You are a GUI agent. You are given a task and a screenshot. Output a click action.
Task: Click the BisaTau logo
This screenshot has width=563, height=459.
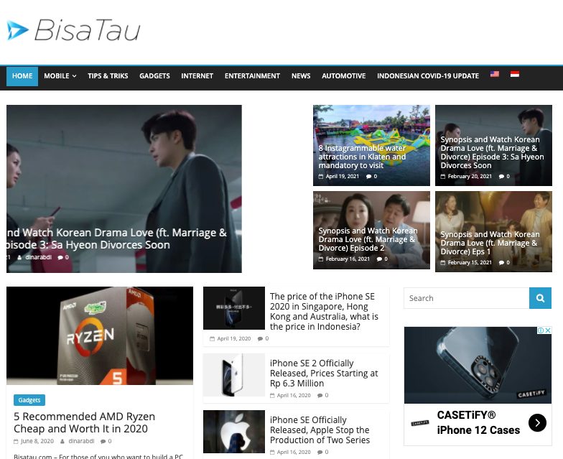coord(73,30)
